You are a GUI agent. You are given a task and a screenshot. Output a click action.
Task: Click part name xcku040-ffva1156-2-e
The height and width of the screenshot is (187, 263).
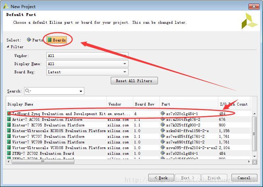187,131
